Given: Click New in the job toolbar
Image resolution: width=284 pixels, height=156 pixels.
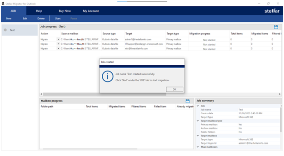Looking at the screenshot, I should (x=9, y=19).
